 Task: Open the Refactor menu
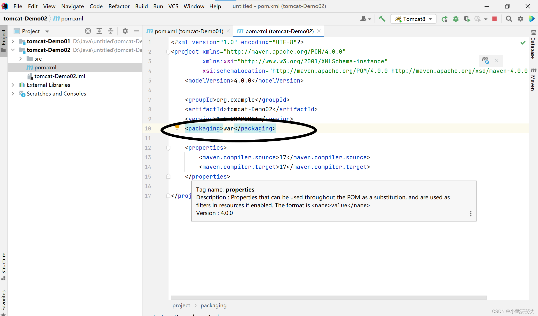pos(119,6)
